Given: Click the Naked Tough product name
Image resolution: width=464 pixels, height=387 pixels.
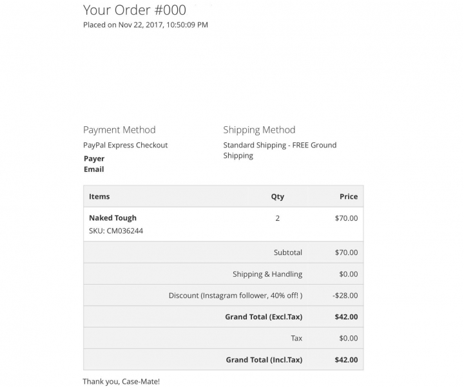Looking at the screenshot, I should [x=113, y=218].
